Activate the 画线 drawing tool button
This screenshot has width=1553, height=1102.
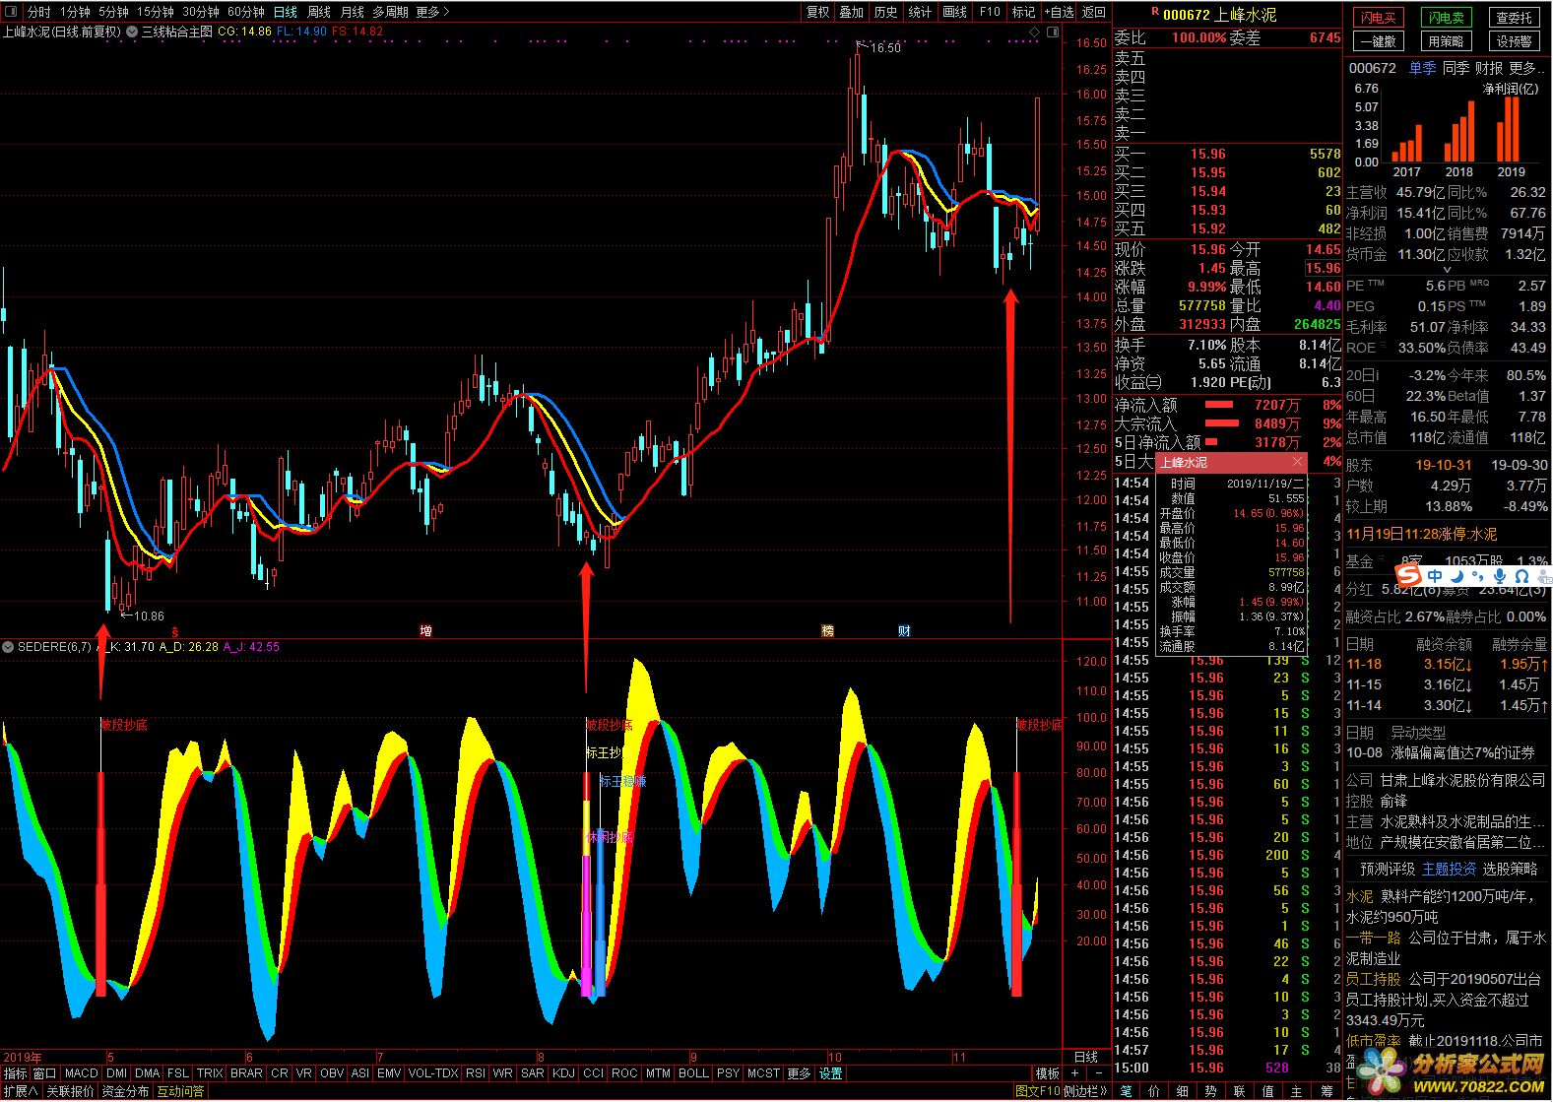coord(955,12)
